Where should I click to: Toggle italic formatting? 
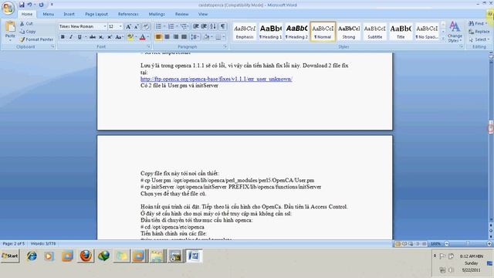[71, 37]
